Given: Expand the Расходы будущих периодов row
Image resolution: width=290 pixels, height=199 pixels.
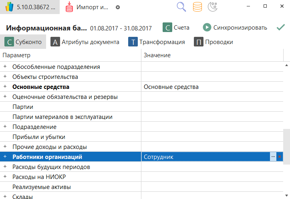Looking at the screenshot, I should pos(5,167).
